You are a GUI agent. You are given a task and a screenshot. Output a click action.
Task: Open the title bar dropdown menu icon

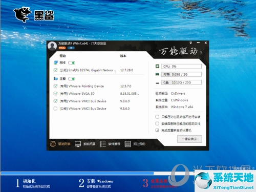coord(190,42)
